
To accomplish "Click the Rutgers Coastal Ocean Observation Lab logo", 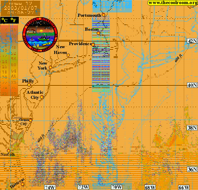I will pos(40,35).
